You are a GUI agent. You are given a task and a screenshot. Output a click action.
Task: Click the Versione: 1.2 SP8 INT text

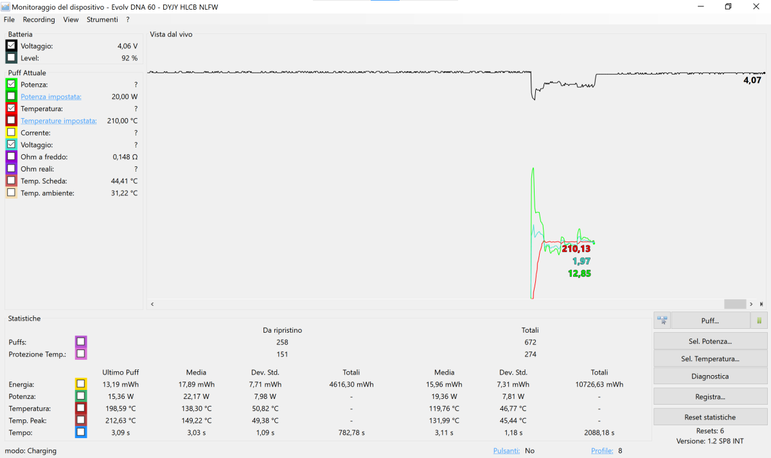710,441
